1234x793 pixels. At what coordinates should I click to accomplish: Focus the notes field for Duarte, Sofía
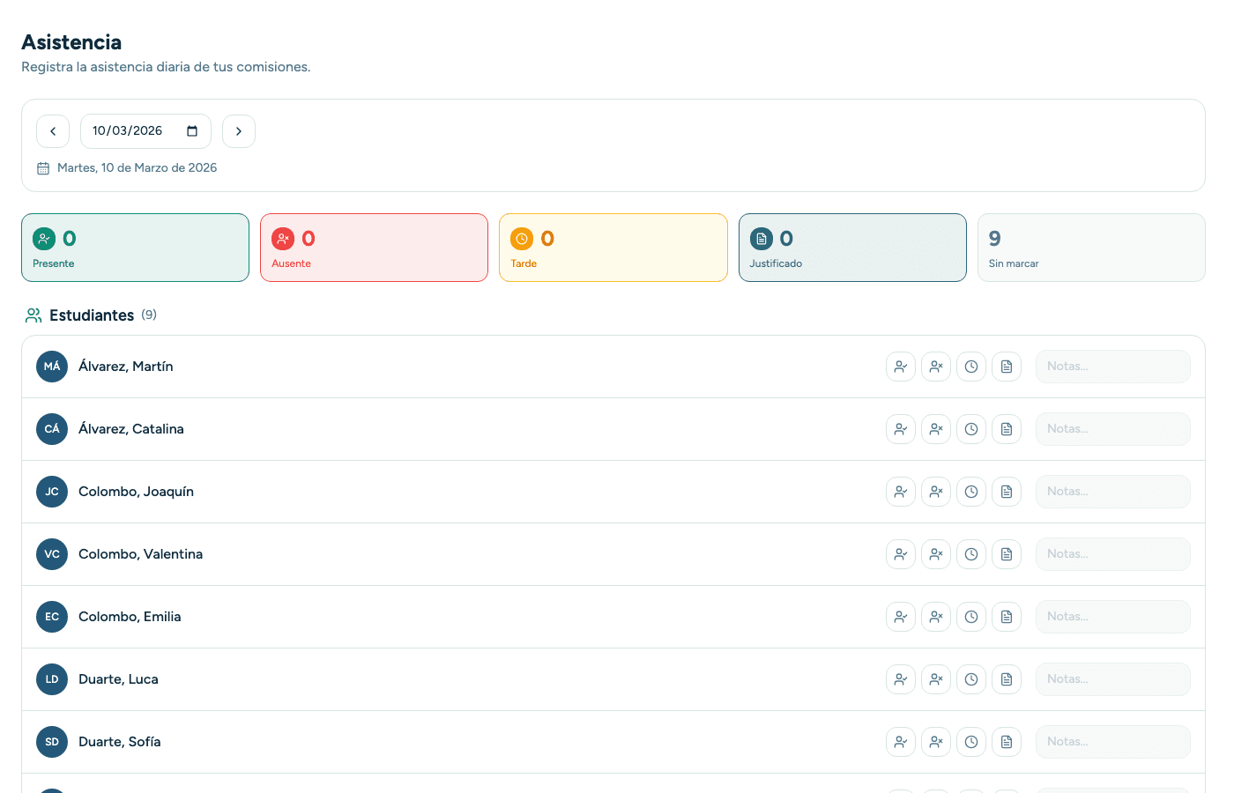pyautogui.click(x=1113, y=742)
